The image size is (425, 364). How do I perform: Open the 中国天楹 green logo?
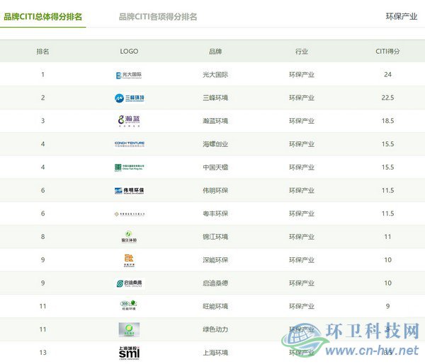coord(129,168)
